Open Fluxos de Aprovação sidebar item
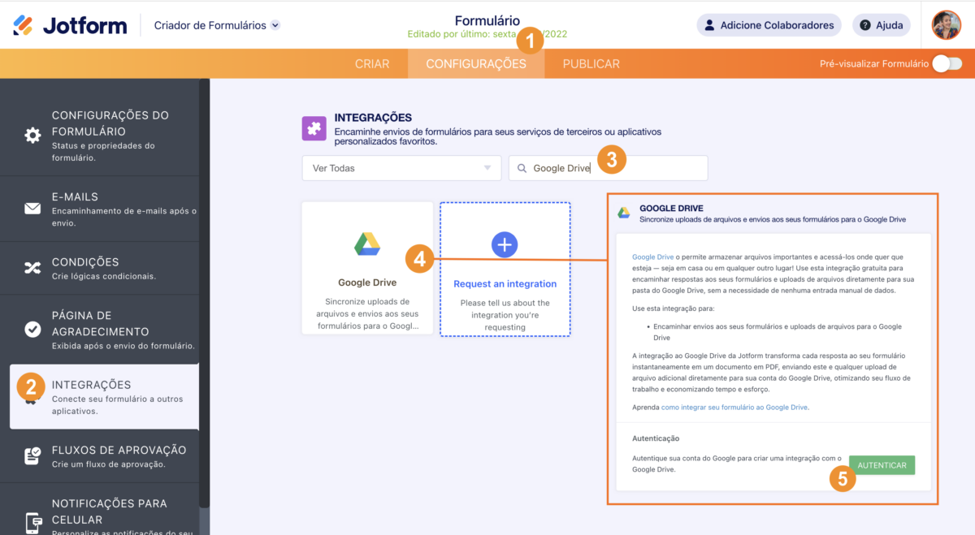This screenshot has width=975, height=535. [x=99, y=455]
